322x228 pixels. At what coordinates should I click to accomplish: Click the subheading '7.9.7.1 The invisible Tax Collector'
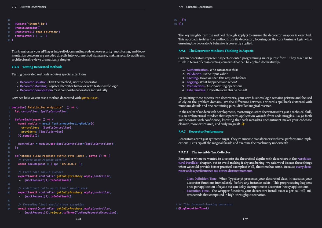[204, 152]
